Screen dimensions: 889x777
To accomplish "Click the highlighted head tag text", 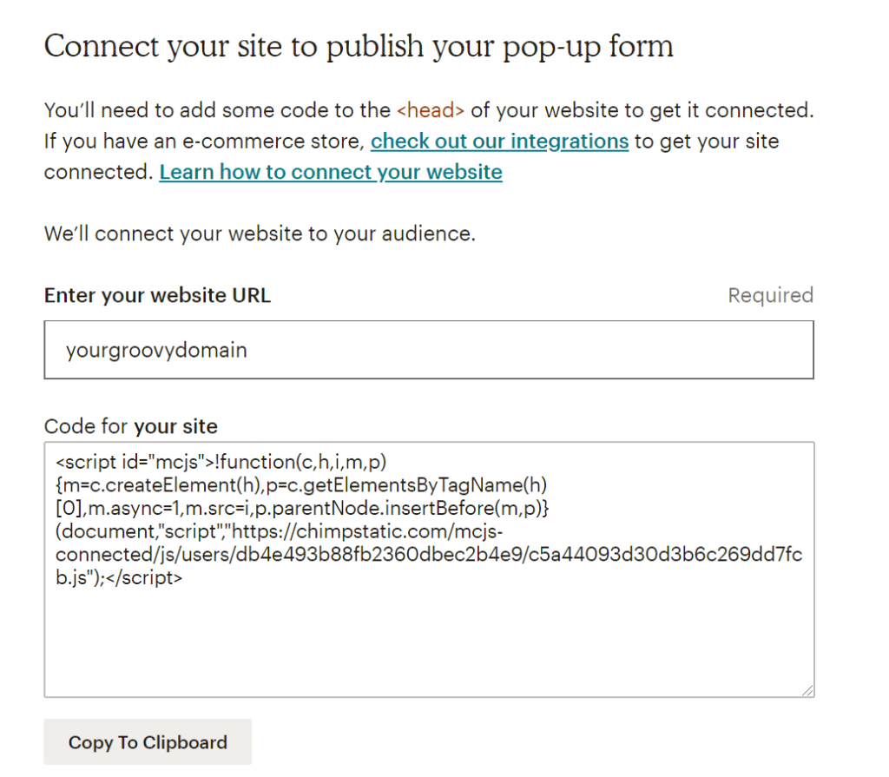I will click(x=431, y=110).
